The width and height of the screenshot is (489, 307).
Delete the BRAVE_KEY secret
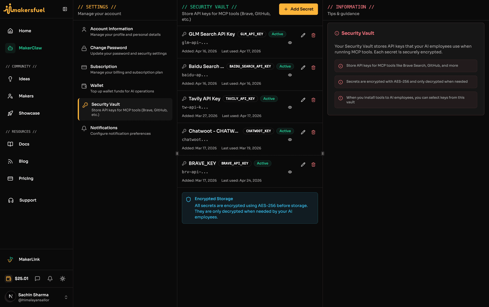314,165
